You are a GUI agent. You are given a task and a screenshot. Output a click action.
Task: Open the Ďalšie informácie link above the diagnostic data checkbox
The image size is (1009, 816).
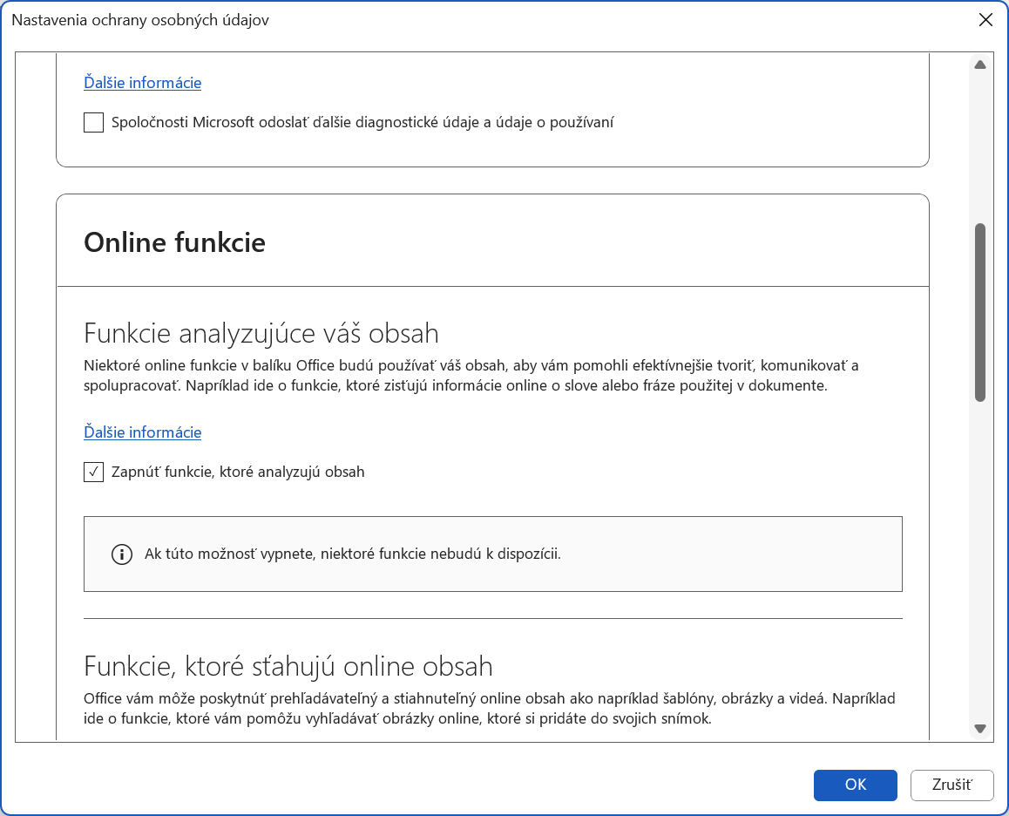(x=142, y=83)
